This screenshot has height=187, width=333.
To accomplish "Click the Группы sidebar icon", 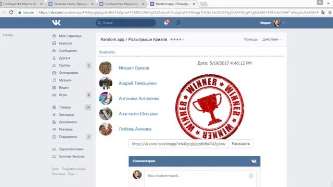I will pos(54,65).
